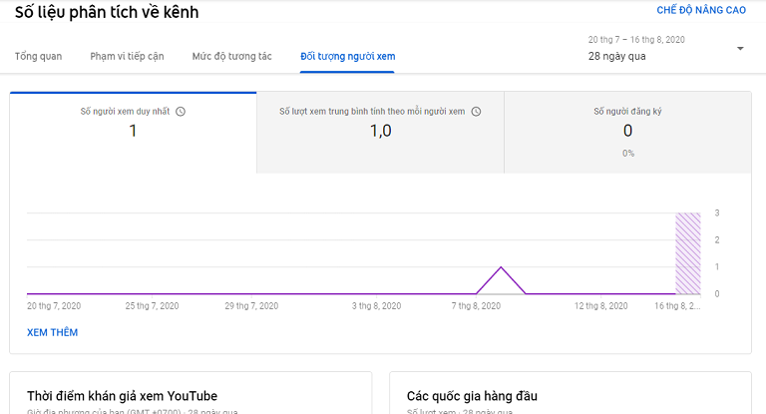Viewport: 766px width, 414px height.
Task: Click the clock icon beside Số người xem duy nhất
Action: point(181,112)
